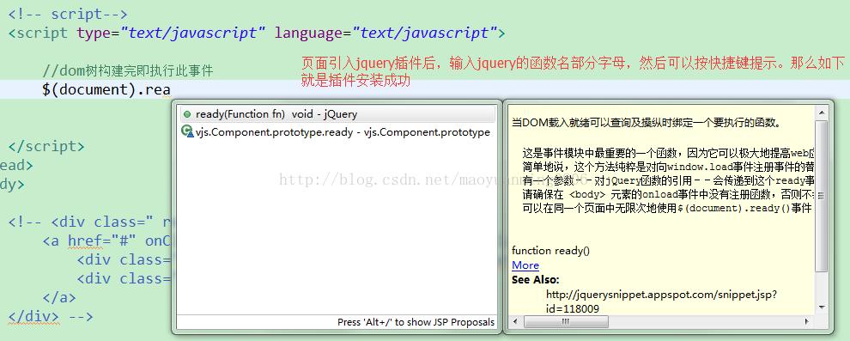Click the 'See Also:' heading
Image resolution: width=850 pixels, height=341 pixels.
tap(536, 280)
